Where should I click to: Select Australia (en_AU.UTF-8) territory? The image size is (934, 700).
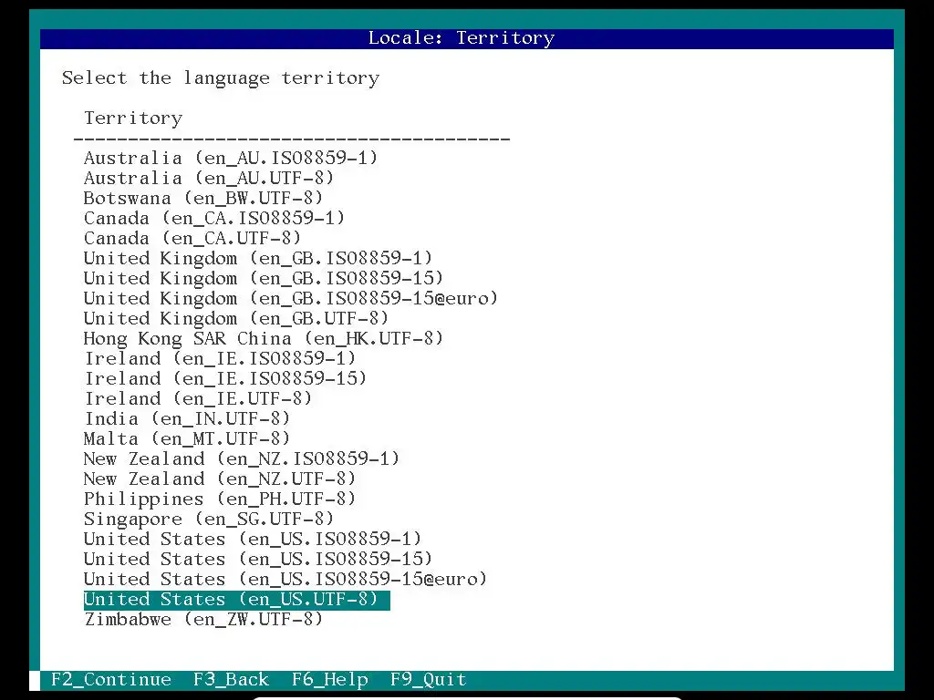point(209,178)
